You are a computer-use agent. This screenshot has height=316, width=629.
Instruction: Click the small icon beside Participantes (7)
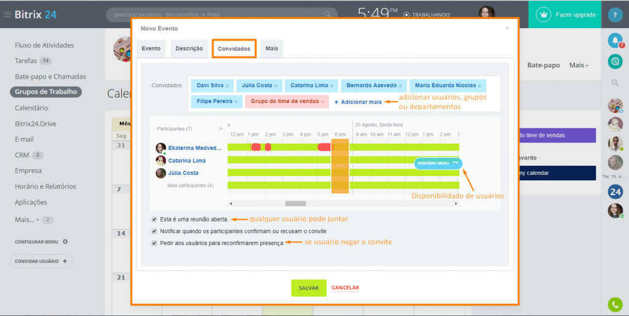220,129
